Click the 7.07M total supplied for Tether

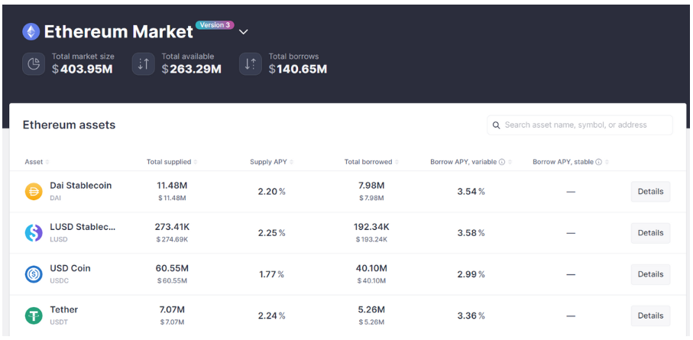172,309
